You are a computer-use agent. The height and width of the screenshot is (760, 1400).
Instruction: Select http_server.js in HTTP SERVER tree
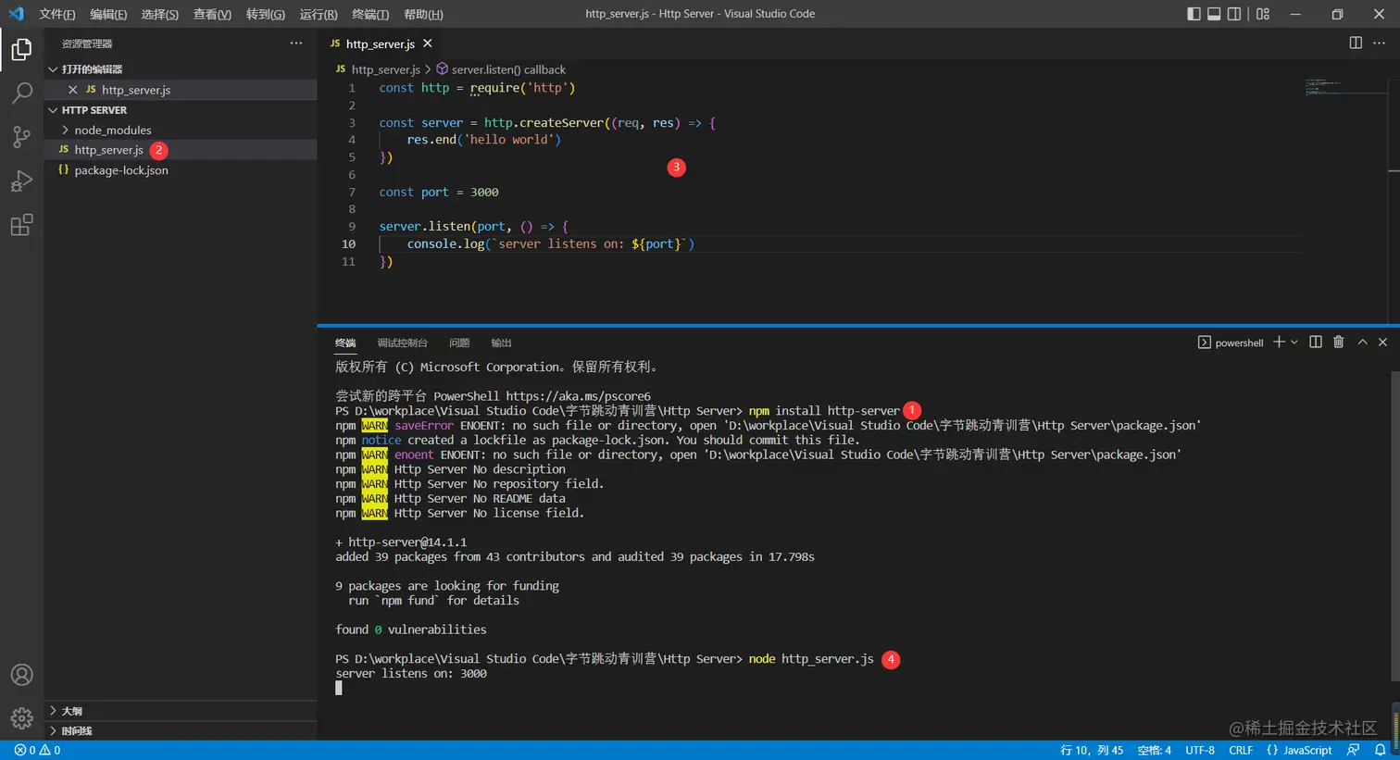[181, 150]
